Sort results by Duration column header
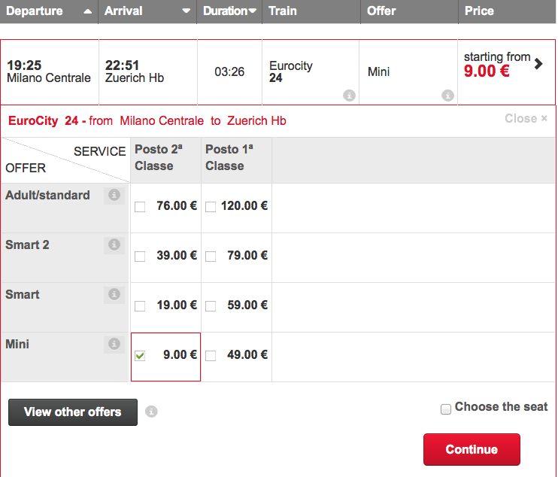Viewport: 558px width, 477px height. [x=229, y=11]
